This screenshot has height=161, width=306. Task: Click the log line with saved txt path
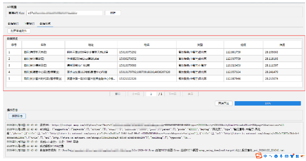pos(145,150)
